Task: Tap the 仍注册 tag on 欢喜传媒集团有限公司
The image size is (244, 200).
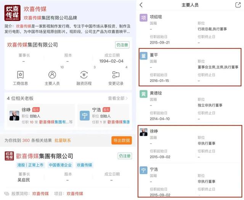Action: [122, 45]
